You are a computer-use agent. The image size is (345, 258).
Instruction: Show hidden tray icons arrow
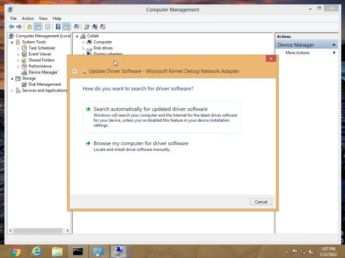click(286, 252)
